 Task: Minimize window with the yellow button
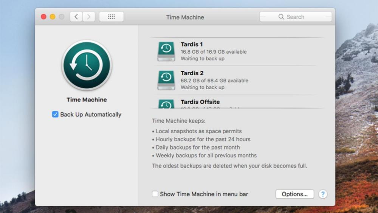pos(53,17)
